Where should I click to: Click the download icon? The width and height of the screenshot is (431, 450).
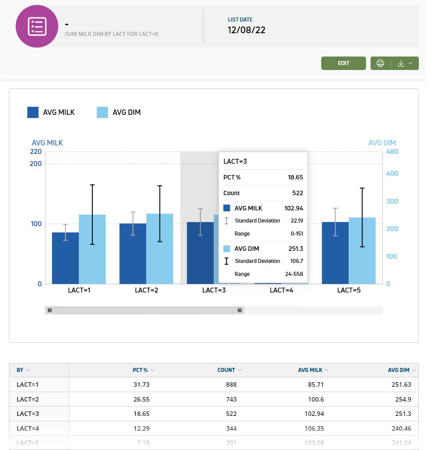tap(401, 63)
